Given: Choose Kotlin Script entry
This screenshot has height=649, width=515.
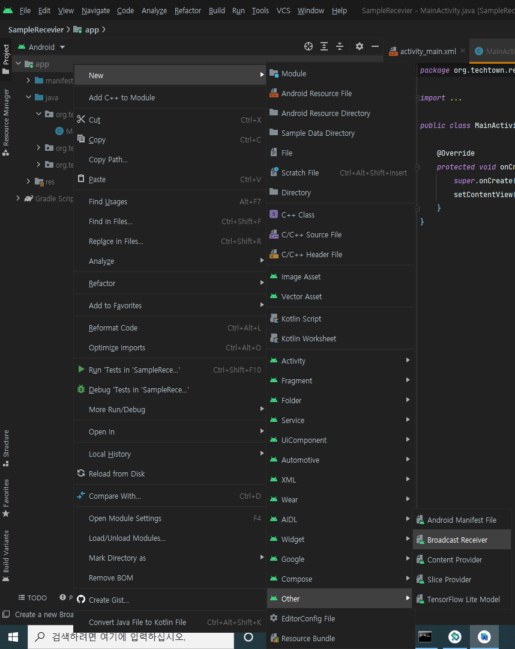Looking at the screenshot, I should pos(340,318).
